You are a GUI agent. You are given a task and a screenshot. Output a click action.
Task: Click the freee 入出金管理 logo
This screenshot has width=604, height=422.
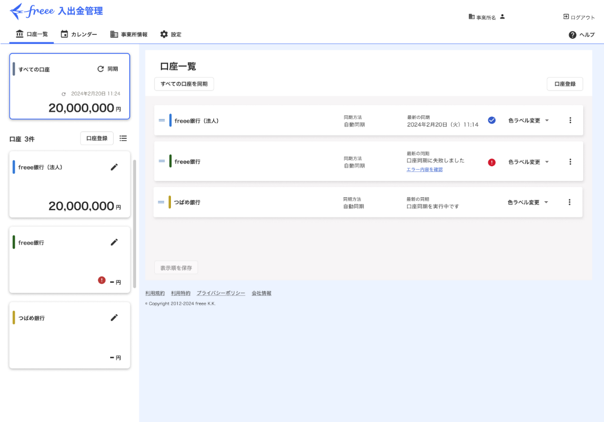(x=56, y=11)
